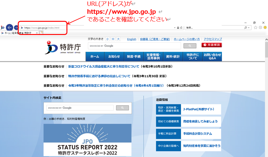This screenshot has width=268, height=157.
Task: Click the browser forward arrow button
Action: pos(16,28)
